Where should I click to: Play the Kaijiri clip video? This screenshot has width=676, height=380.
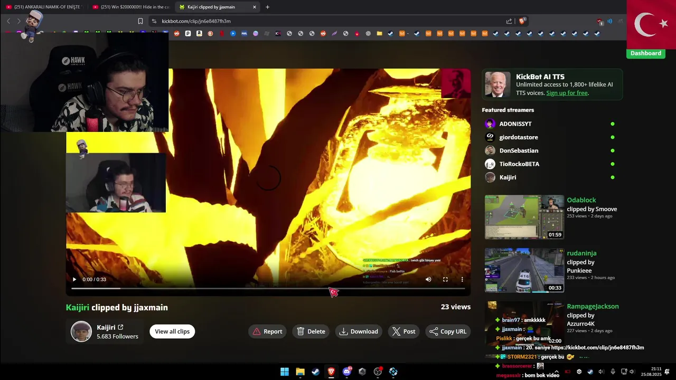point(74,279)
